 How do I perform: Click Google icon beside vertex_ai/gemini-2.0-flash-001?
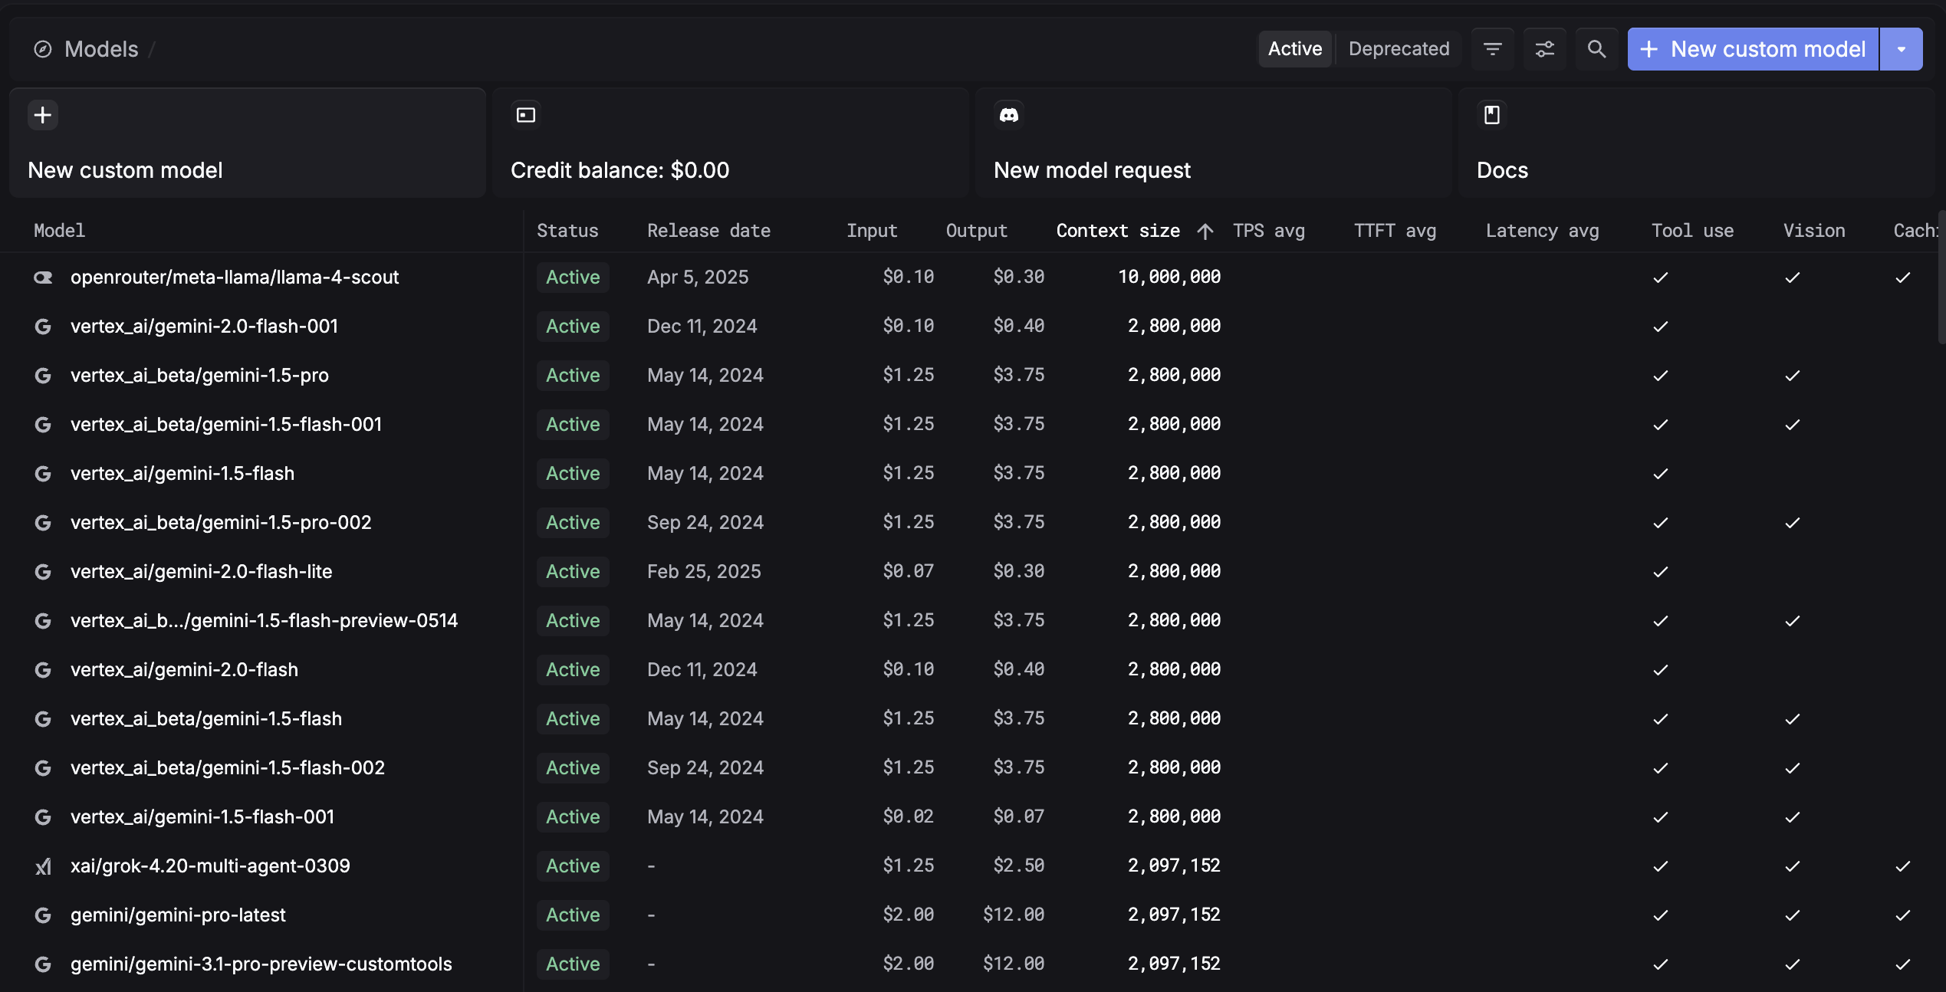point(43,327)
